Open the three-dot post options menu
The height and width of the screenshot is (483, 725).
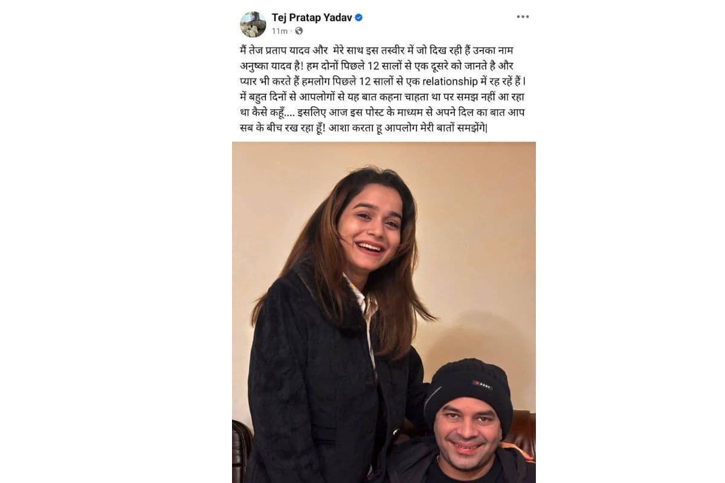[523, 17]
